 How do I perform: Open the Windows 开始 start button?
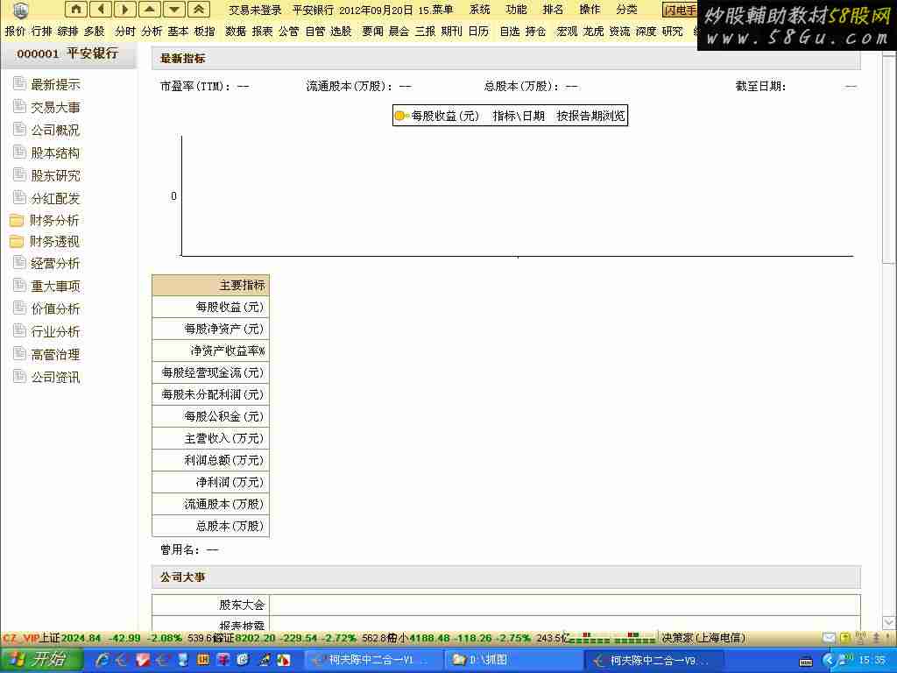(40, 660)
